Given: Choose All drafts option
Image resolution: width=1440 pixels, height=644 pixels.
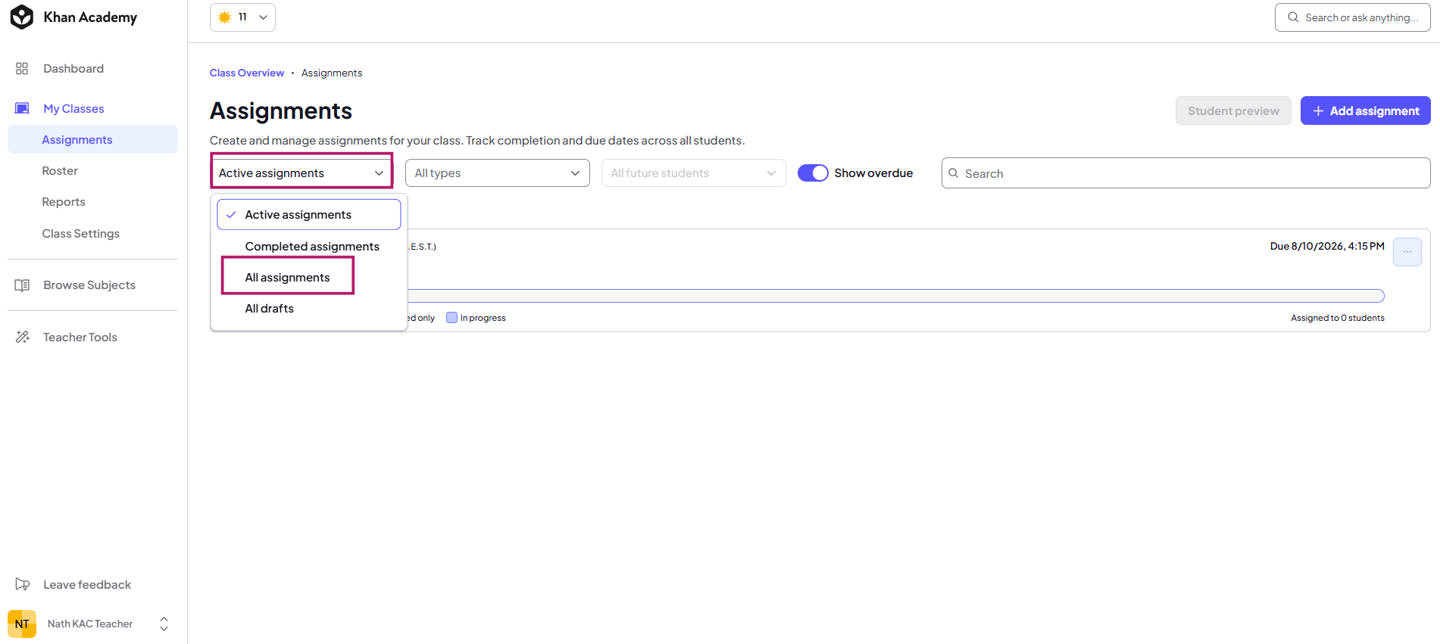Looking at the screenshot, I should [x=309, y=309].
